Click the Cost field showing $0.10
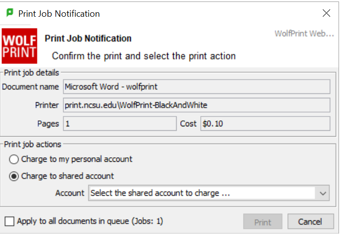340x234 pixels. click(x=264, y=124)
